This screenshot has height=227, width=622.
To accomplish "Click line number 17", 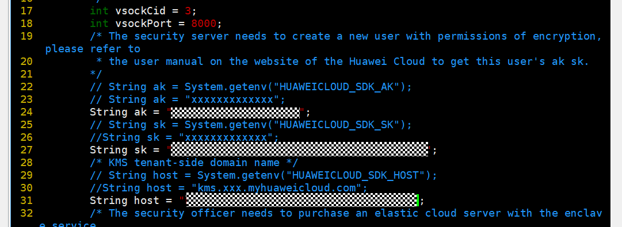I will pyautogui.click(x=26, y=11).
